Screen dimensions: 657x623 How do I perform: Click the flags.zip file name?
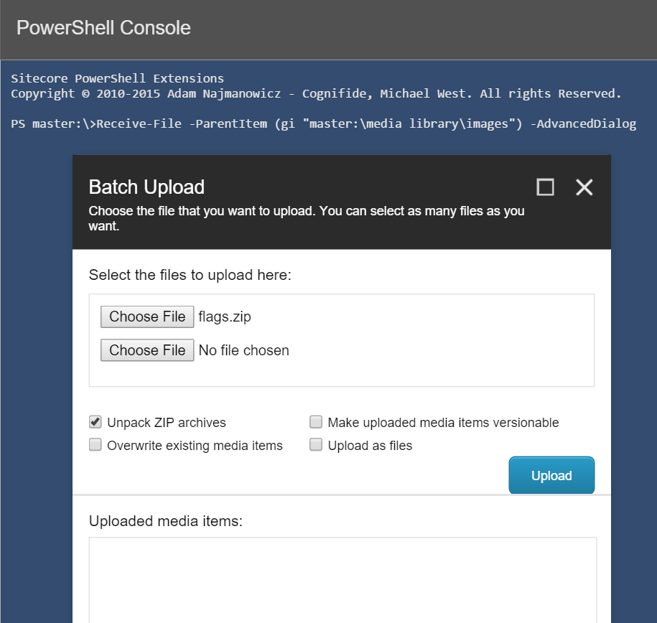[x=225, y=317]
